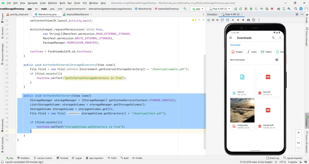The image size is (309, 164).
Task: Open the Profiler tool window
Action: coord(137,158)
